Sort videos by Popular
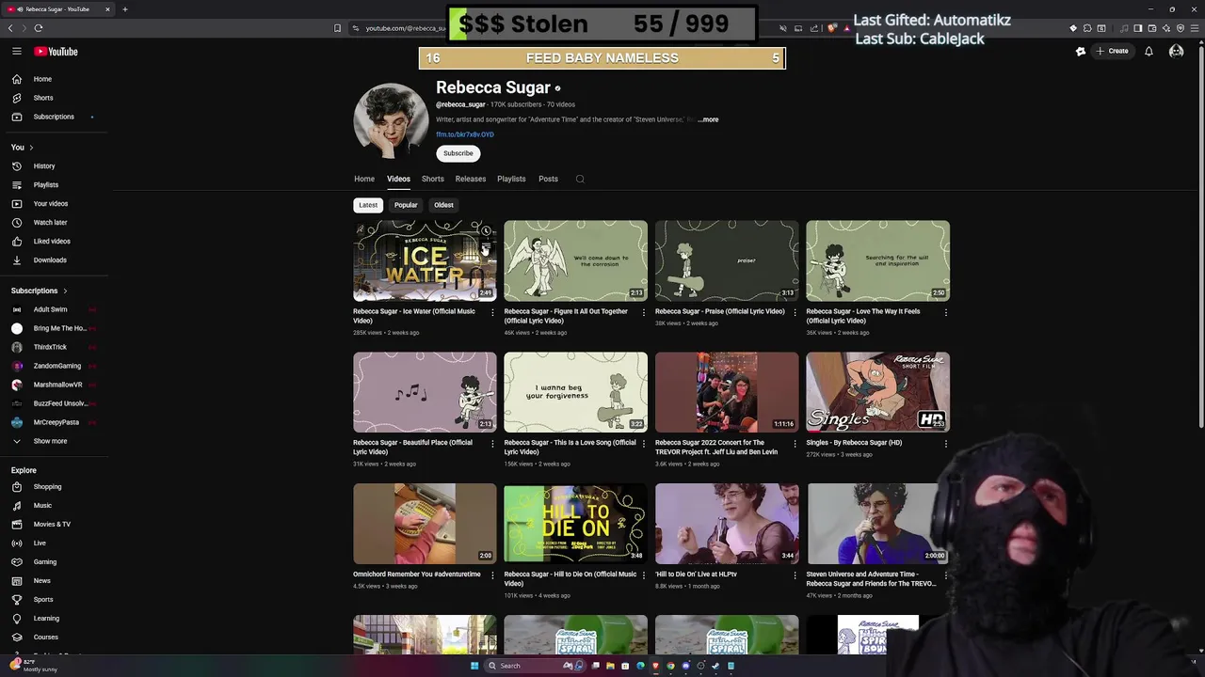The image size is (1205, 677). (x=406, y=205)
